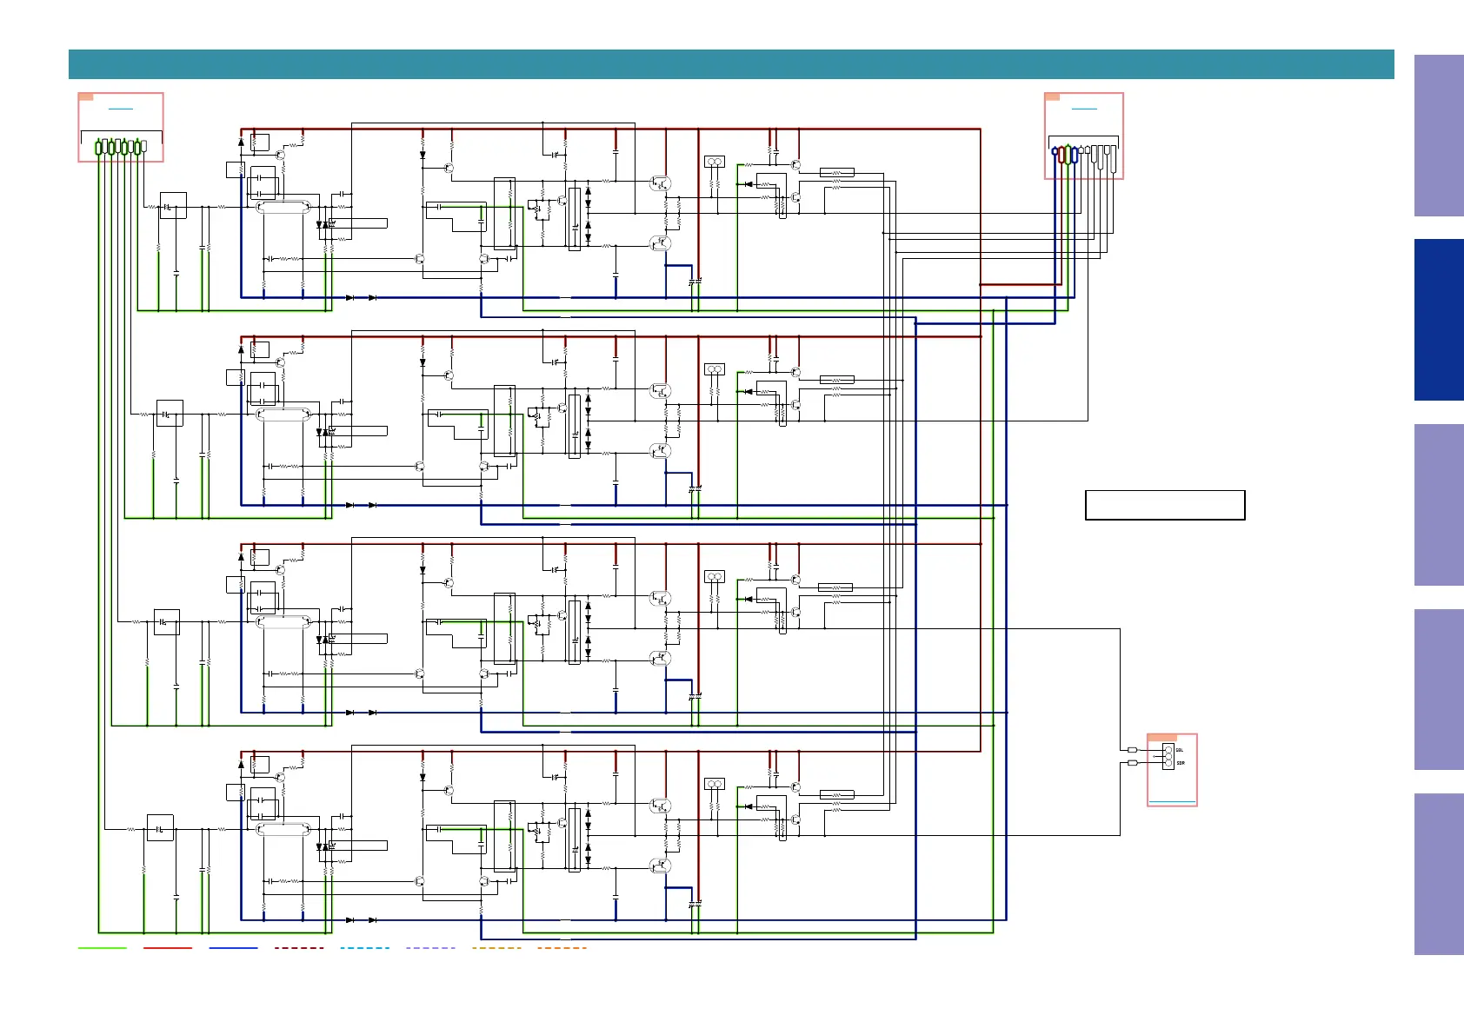Click the SBR terminal label
This screenshot has height=1035, width=1464.
(x=1181, y=763)
